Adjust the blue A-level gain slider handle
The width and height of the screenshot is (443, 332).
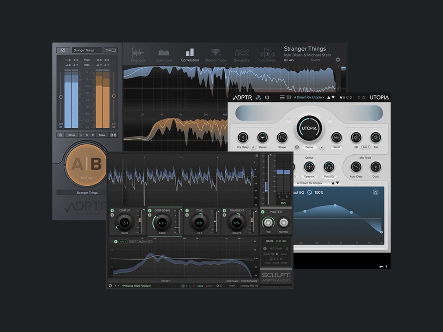point(61,97)
